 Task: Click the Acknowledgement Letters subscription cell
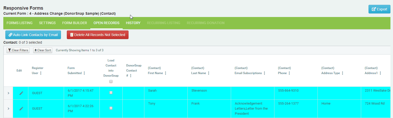point(252,109)
